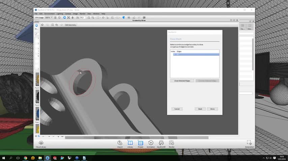The image size is (288, 161).
Task: Pause real-time rendering with the pause icon
Action: [x=55, y=17]
